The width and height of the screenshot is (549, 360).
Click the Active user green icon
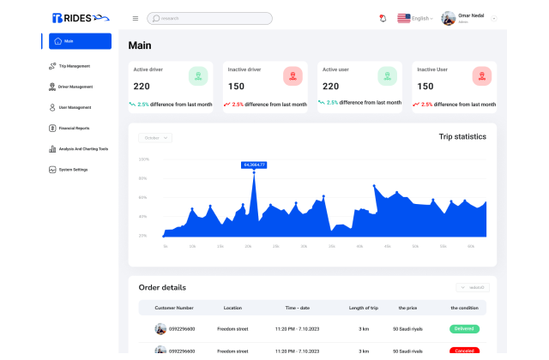click(387, 76)
